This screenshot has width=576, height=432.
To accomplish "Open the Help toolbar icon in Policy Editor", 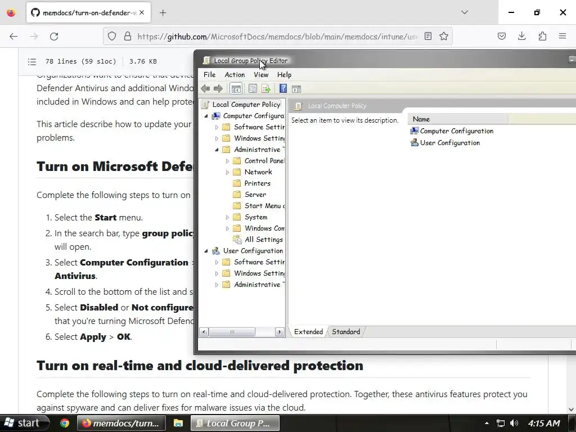I will pyautogui.click(x=283, y=88).
